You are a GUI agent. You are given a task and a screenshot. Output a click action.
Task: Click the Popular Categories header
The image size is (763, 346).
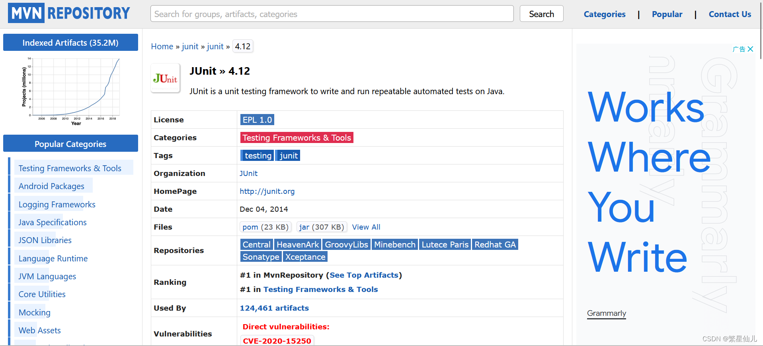tap(70, 144)
